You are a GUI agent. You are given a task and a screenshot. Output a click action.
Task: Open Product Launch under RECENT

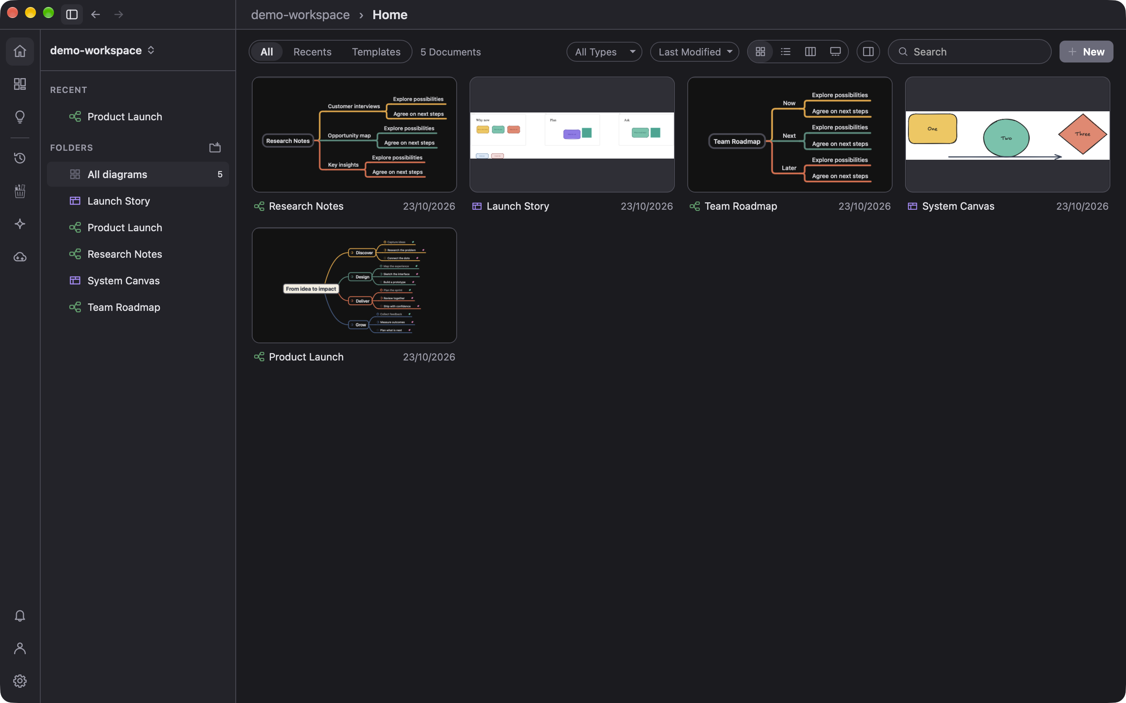pyautogui.click(x=138, y=117)
